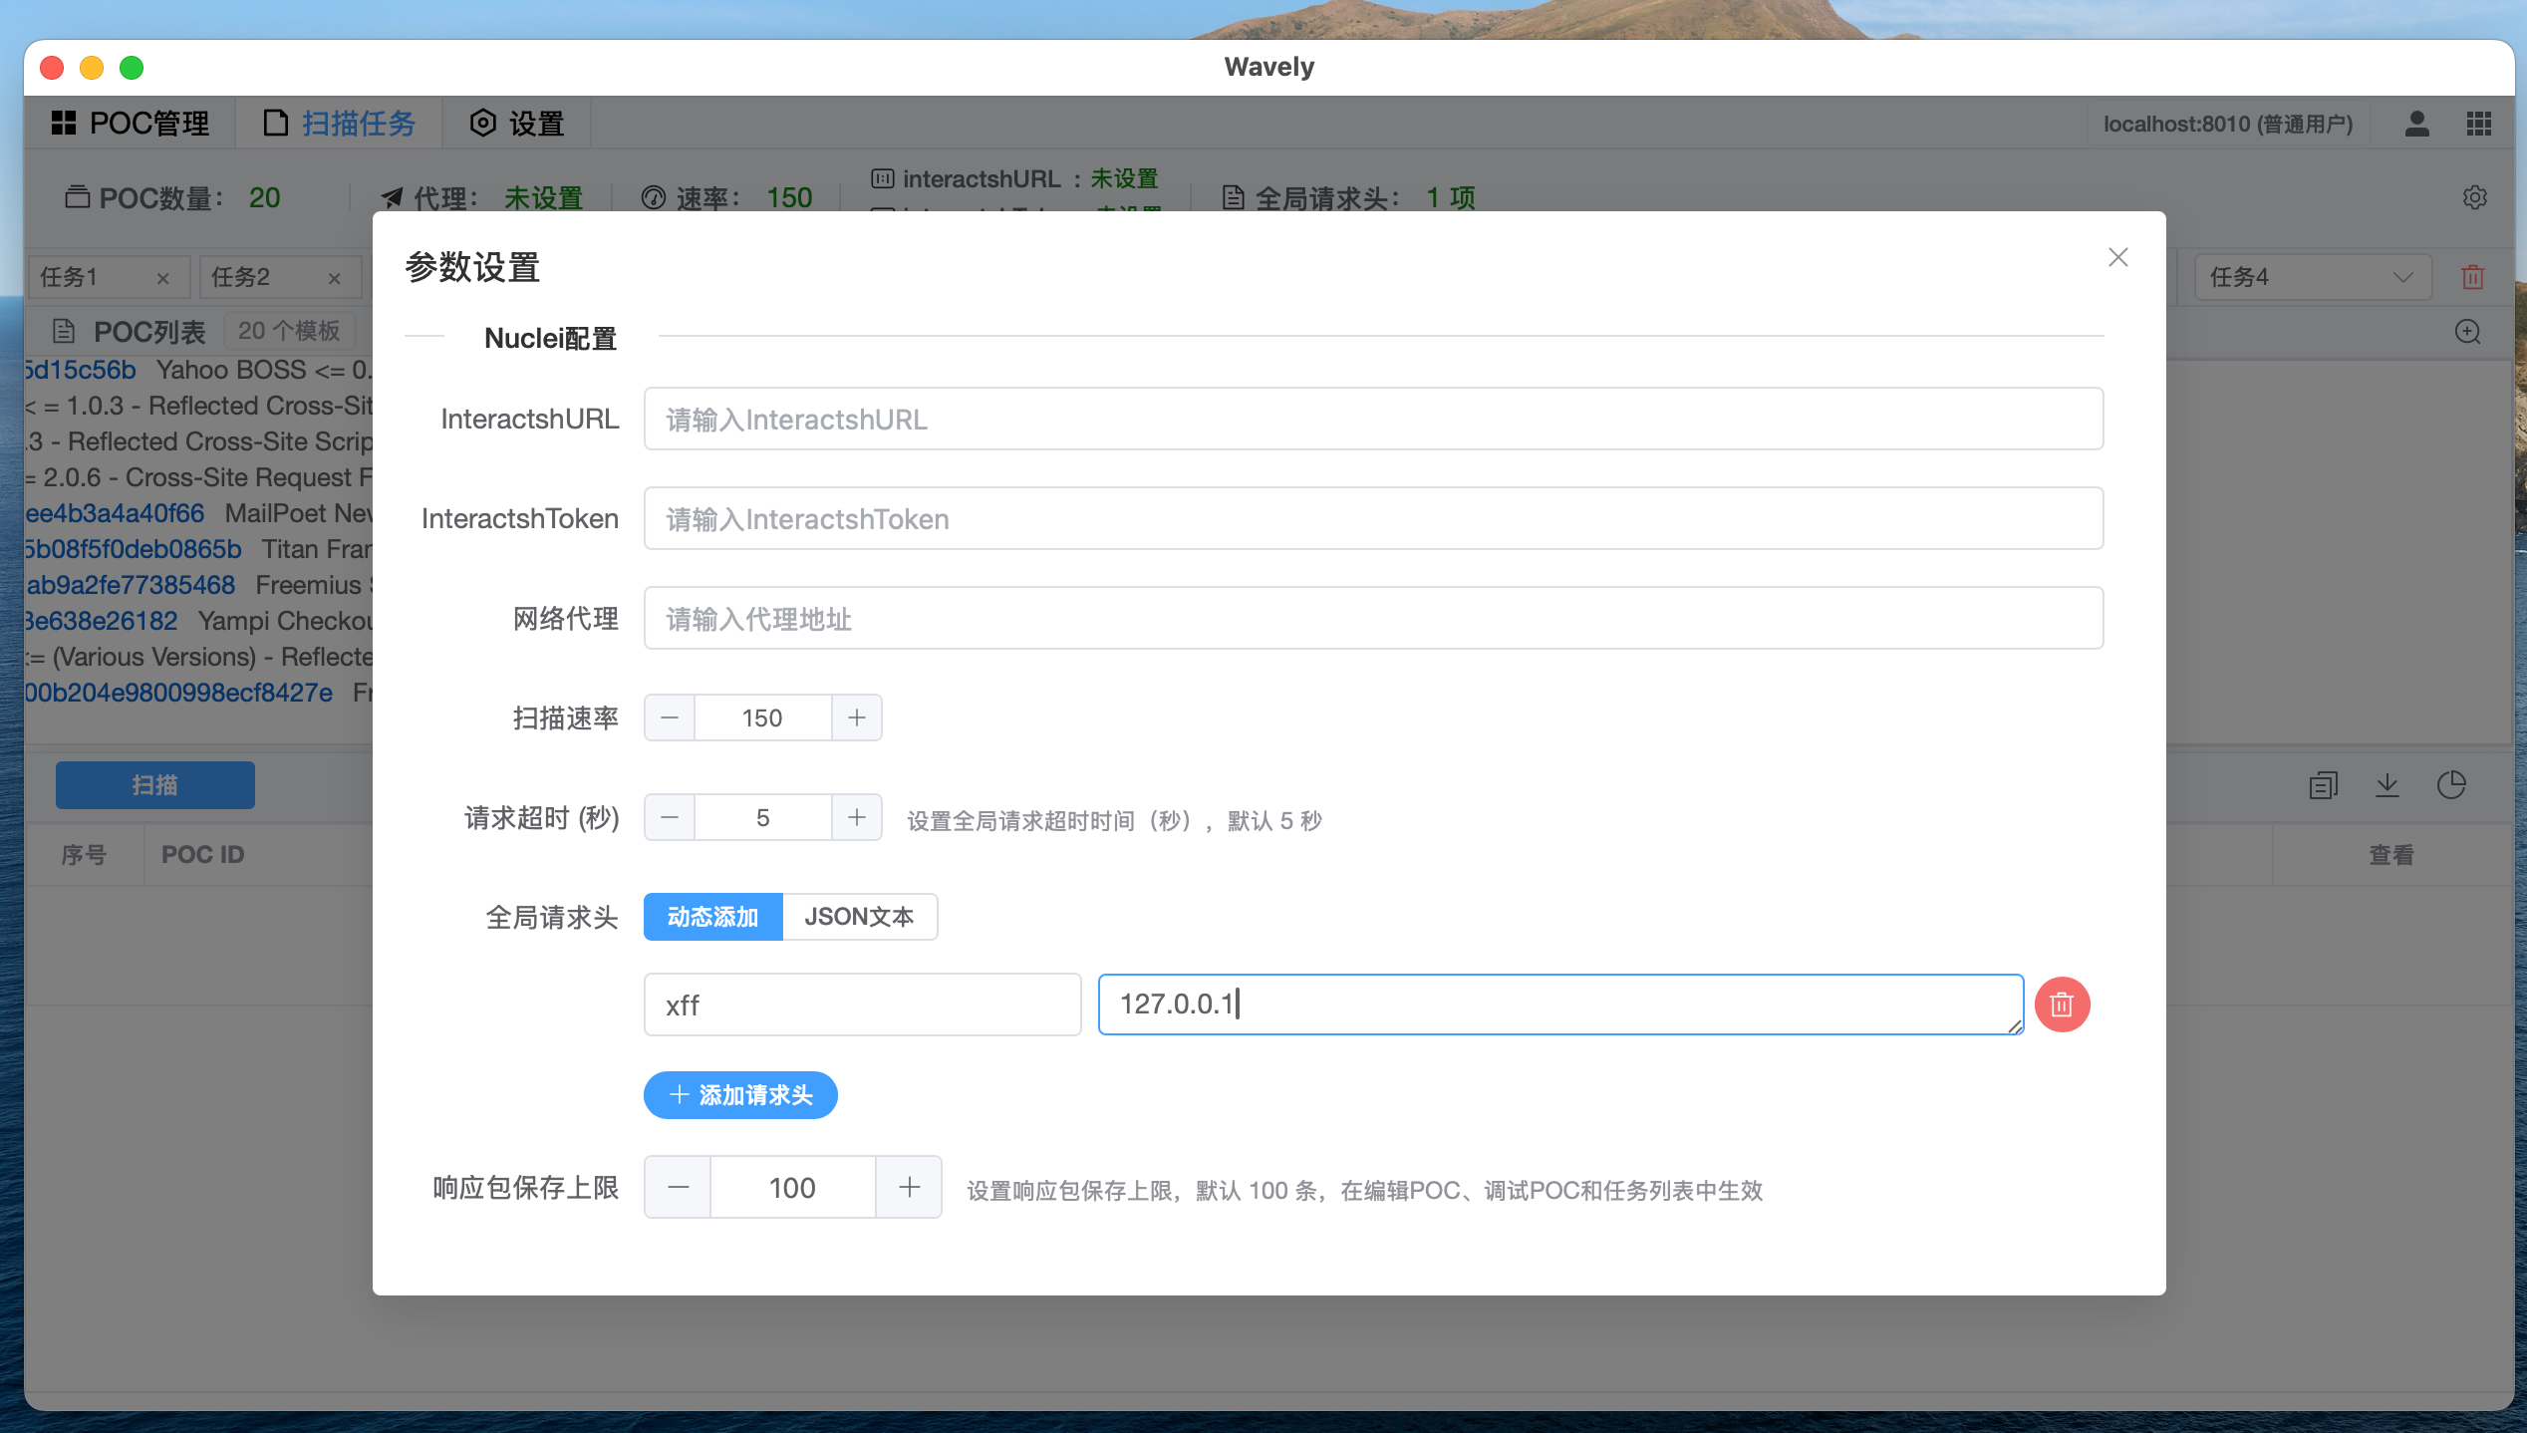Click the interactshURL 未设置 status
This screenshot has width=2527, height=1433.
(x=1014, y=178)
